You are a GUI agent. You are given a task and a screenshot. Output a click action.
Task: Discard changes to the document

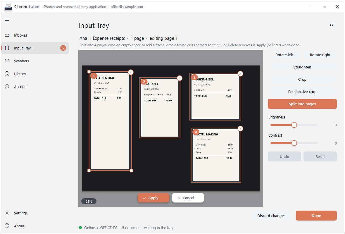pos(271,216)
